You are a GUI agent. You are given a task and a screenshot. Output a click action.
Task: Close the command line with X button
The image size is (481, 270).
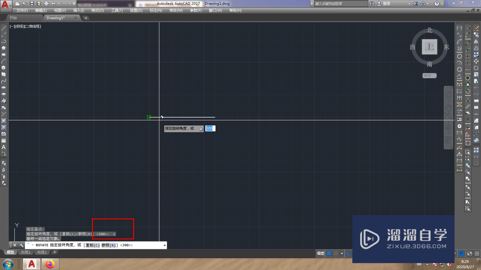(x=15, y=245)
